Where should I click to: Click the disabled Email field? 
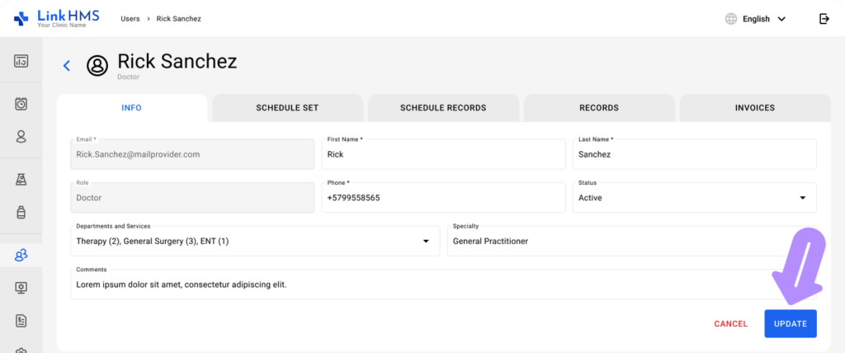point(192,154)
